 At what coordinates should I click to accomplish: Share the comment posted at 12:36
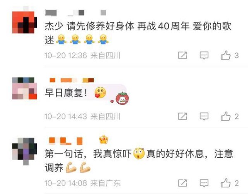pyautogui.click(x=183, y=55)
